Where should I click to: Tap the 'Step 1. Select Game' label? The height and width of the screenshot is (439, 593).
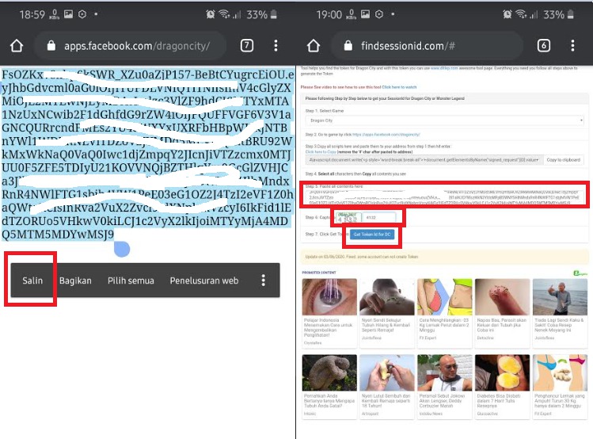click(325, 111)
